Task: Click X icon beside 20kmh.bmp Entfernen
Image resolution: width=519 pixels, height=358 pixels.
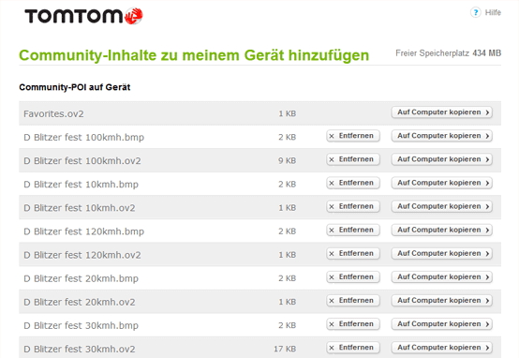Action: (332, 277)
